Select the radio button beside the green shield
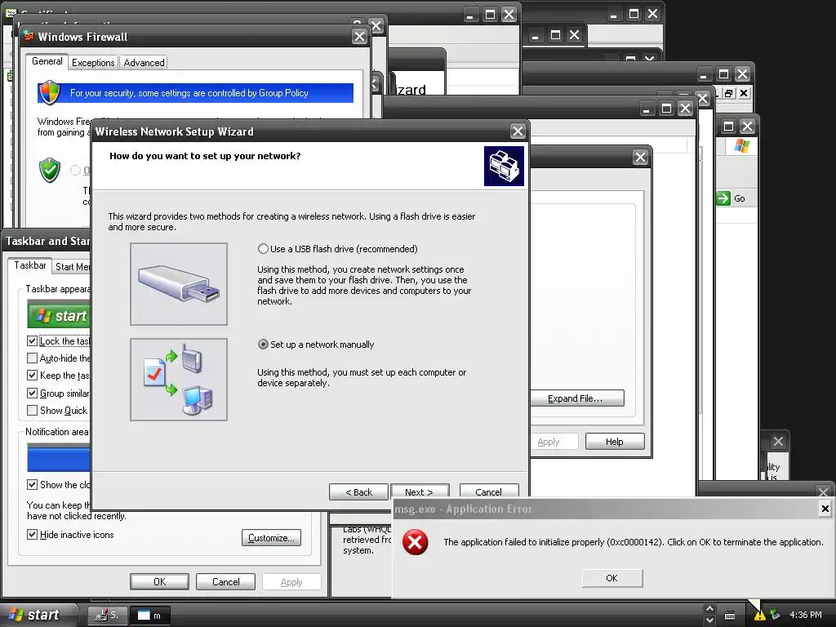The height and width of the screenshot is (627, 836). point(75,170)
